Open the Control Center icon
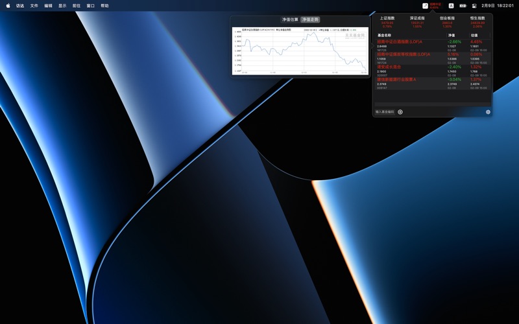This screenshot has height=324, width=519. click(474, 6)
